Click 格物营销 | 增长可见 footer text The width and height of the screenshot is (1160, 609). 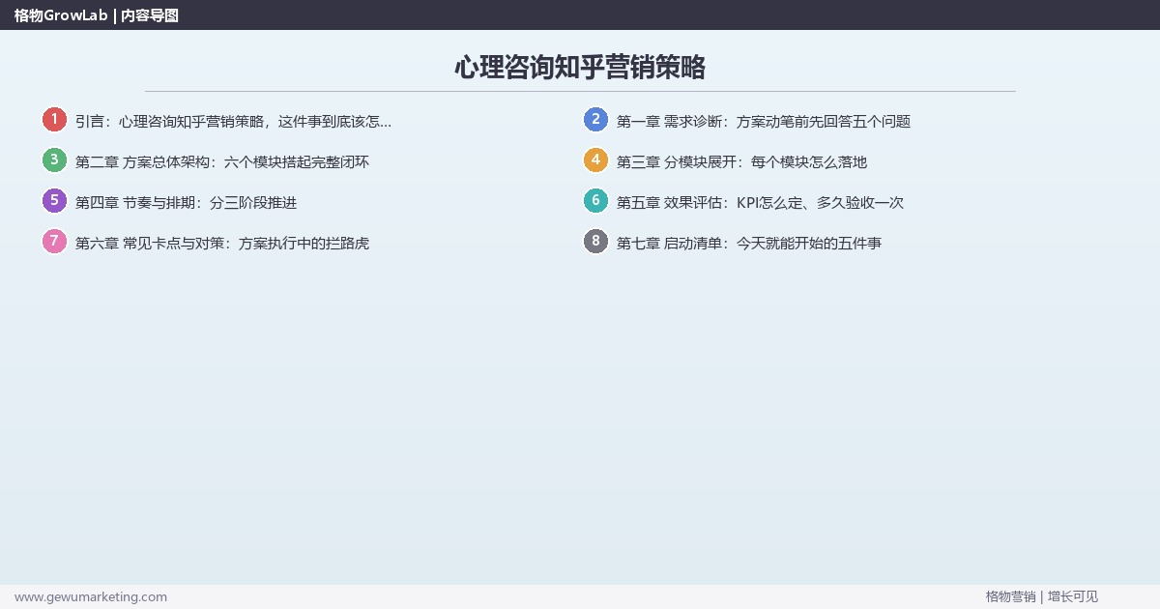pos(1041,596)
